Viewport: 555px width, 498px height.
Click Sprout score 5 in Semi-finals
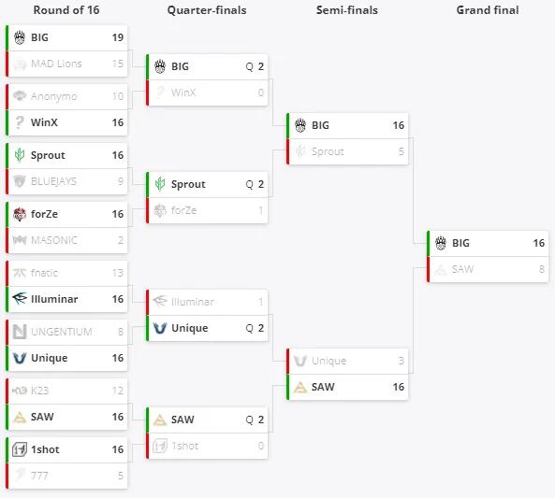click(401, 151)
